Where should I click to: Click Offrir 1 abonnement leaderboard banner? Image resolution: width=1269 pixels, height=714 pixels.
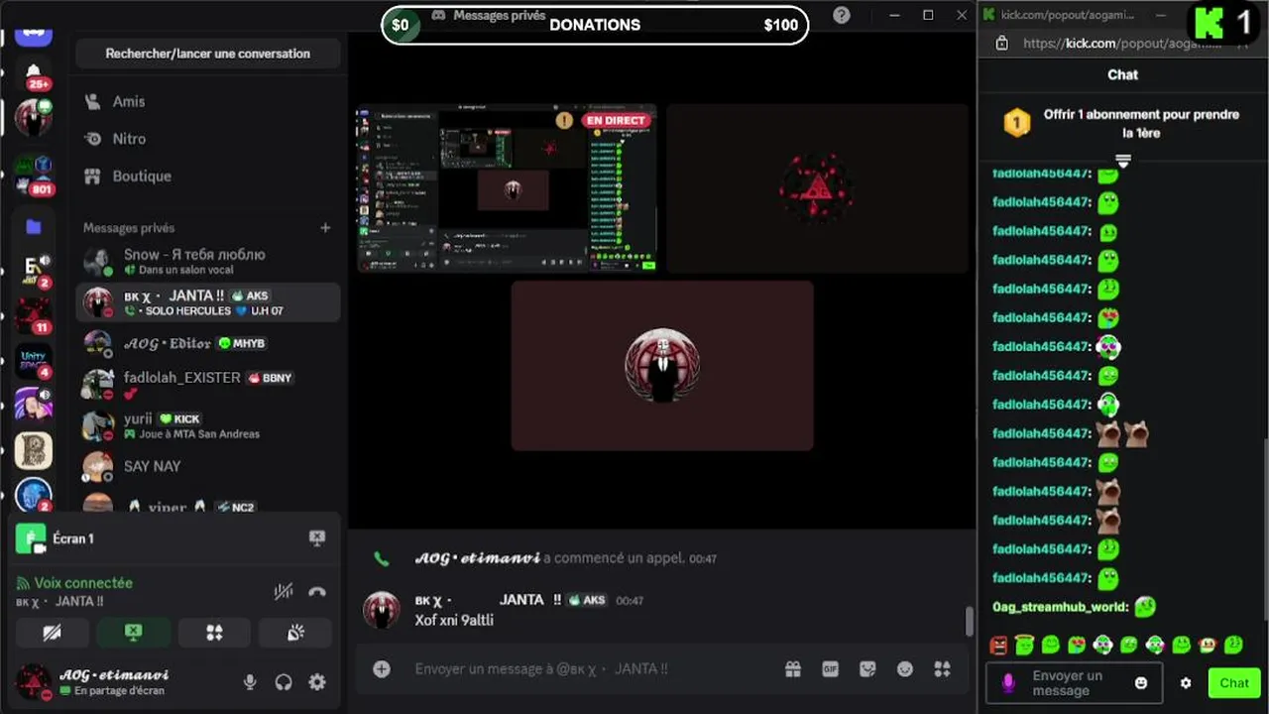pos(1123,124)
